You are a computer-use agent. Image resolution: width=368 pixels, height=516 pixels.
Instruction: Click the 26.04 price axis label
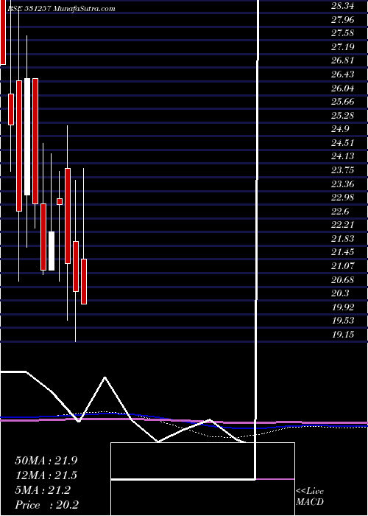point(342,88)
